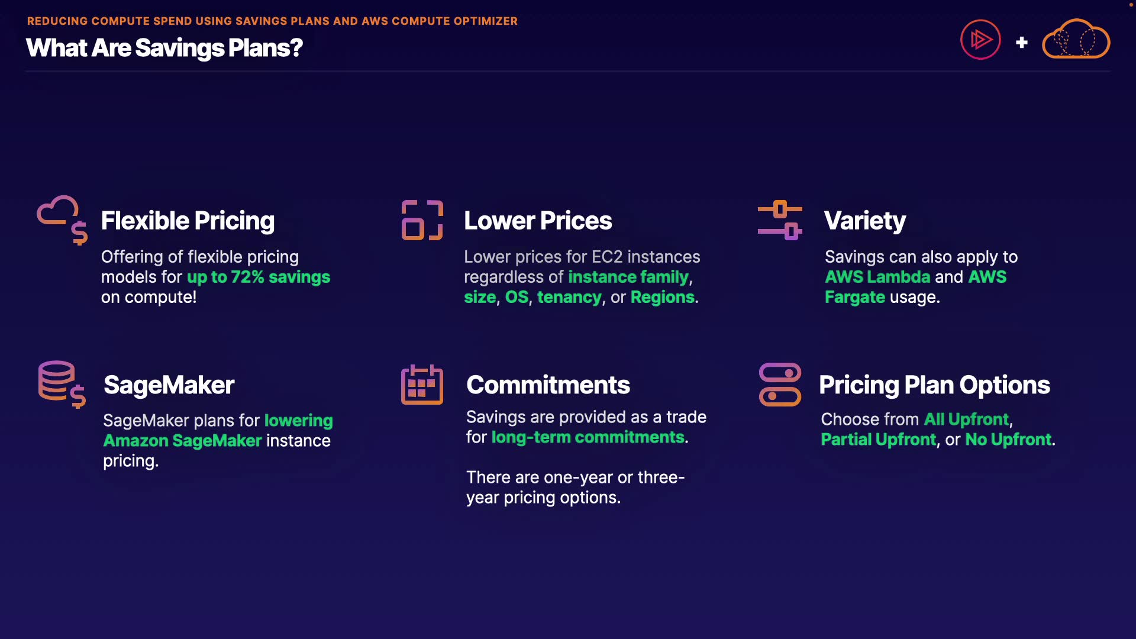Screen dimensions: 1136x639
Task: Click the "Amazon SageMaker" highlighted text
Action: coord(182,441)
